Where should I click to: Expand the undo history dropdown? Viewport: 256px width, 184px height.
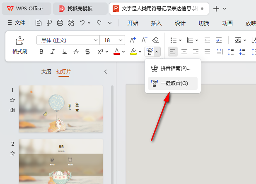click(x=89, y=23)
